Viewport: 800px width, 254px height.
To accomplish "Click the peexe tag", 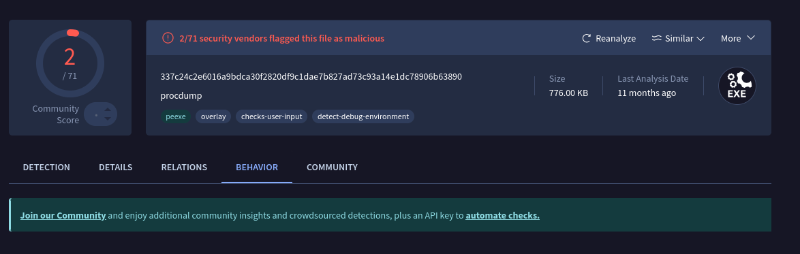I will (x=176, y=117).
